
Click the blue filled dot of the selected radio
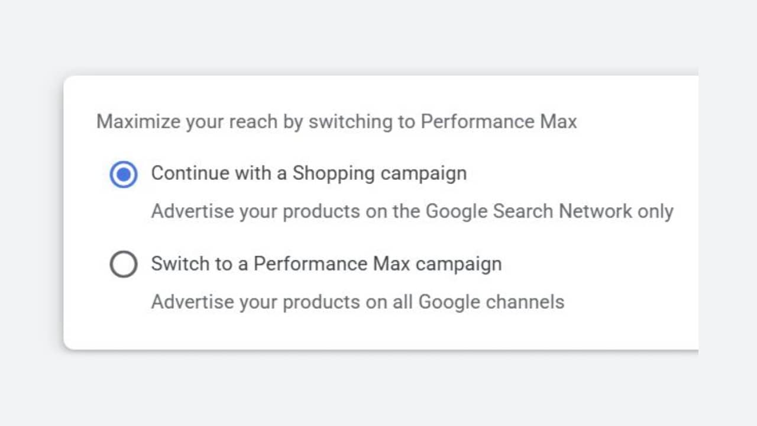[x=124, y=175]
